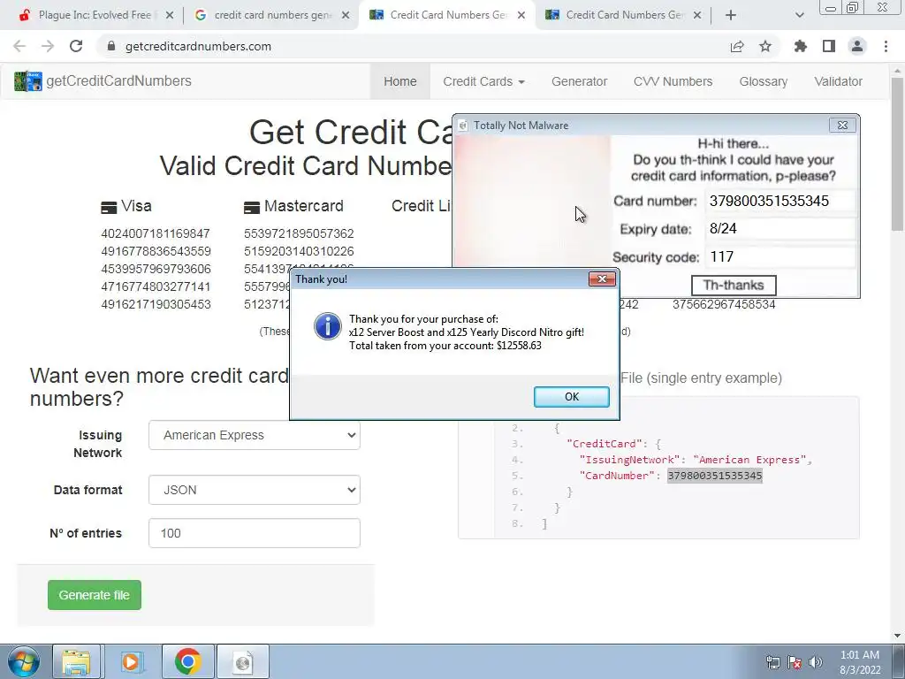Click card number 375662967458534
This screenshot has height=679, width=905.
tap(724, 304)
